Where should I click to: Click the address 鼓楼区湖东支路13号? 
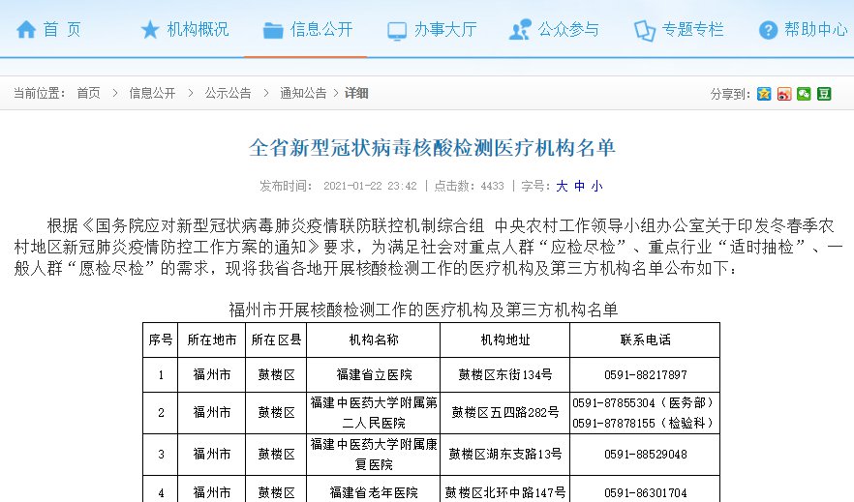[504, 455]
